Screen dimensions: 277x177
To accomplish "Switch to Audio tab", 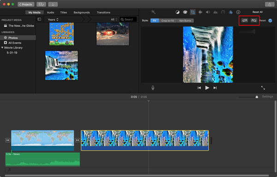I will [x=50, y=12].
